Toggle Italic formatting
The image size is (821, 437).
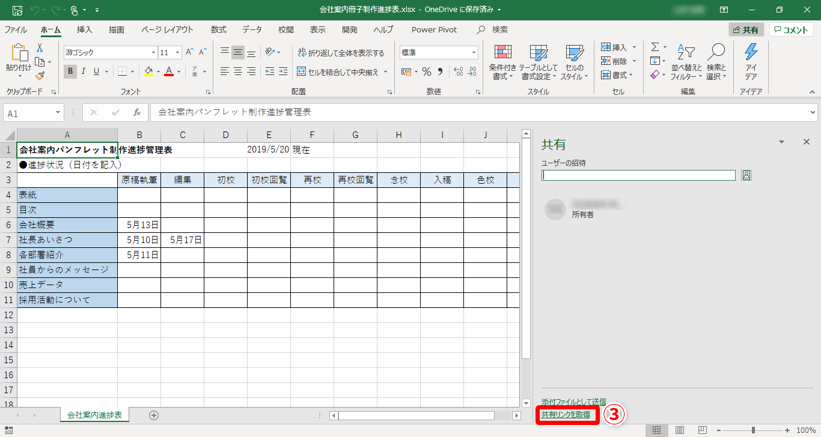pos(84,71)
